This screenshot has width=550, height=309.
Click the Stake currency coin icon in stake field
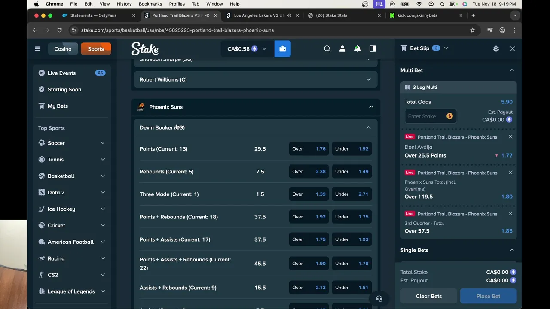[449, 116]
